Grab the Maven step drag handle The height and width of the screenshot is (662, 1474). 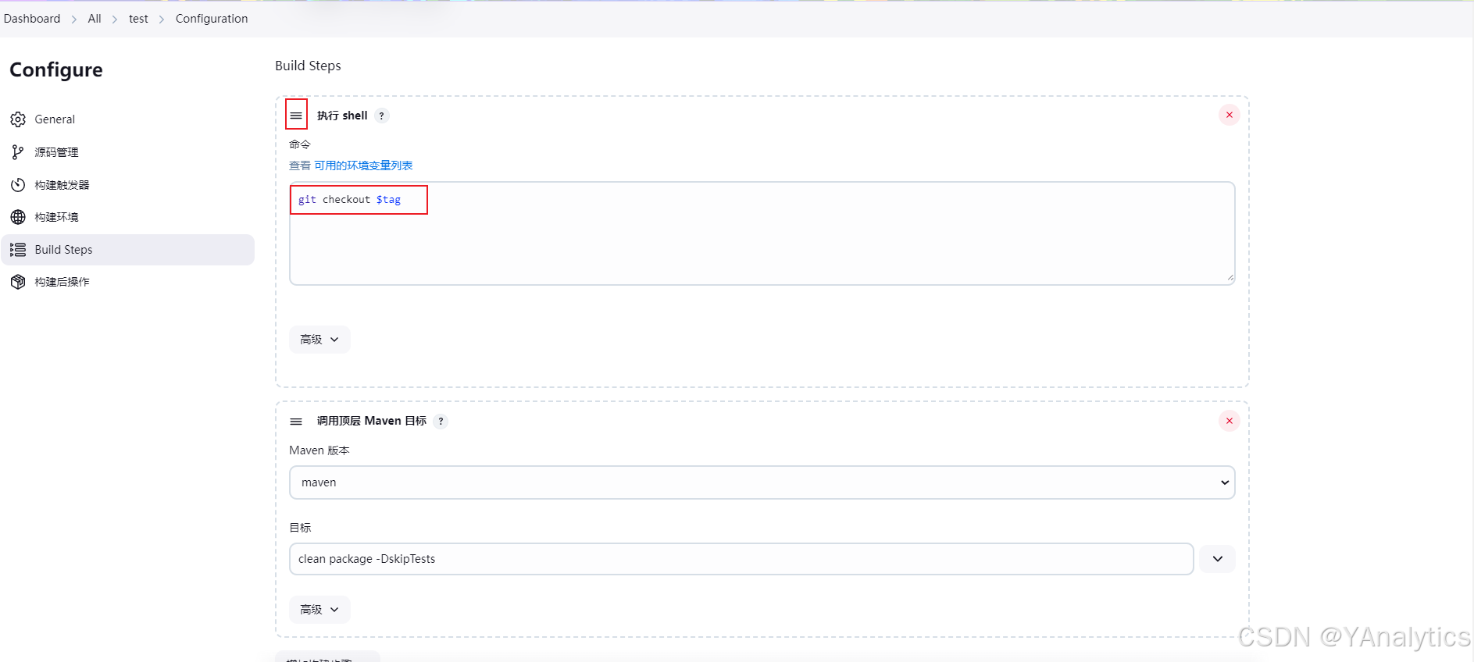pyautogui.click(x=296, y=422)
